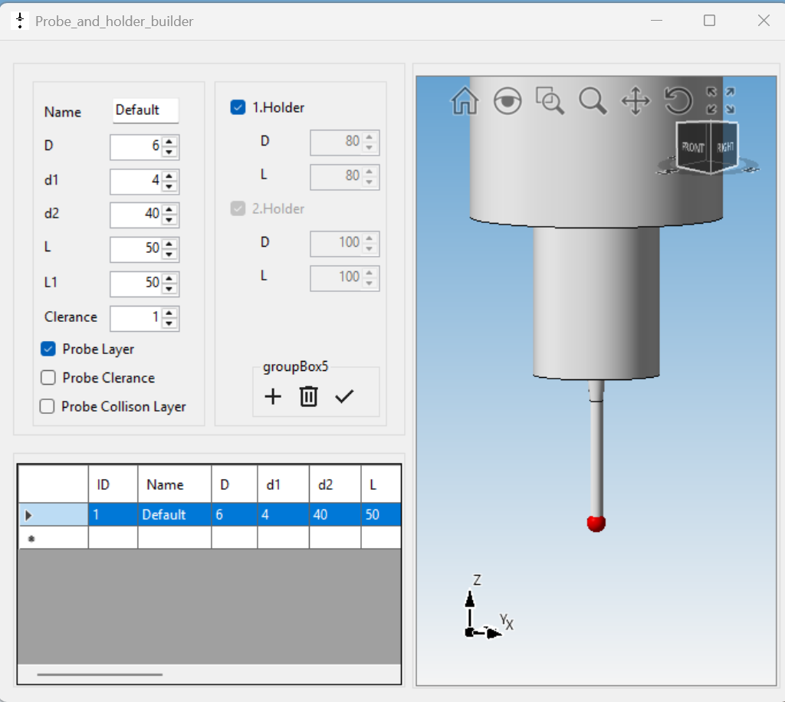Choose the pan tool in the 3D viewport
Viewport: 785px width, 702px height.
click(x=636, y=100)
